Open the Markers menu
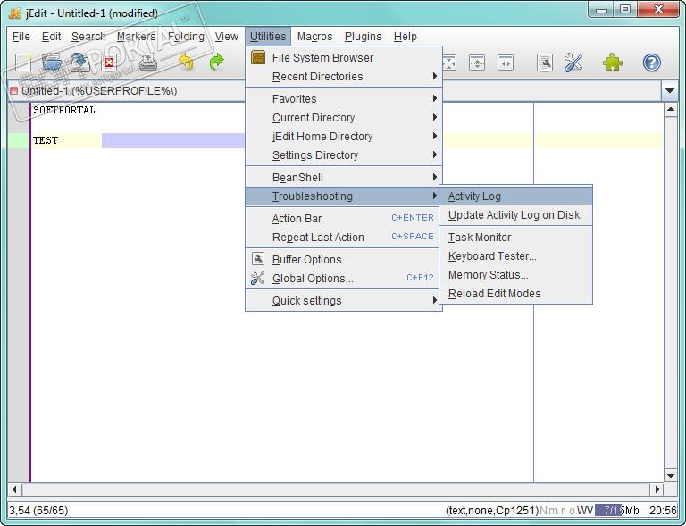This screenshot has width=686, height=526. [136, 37]
